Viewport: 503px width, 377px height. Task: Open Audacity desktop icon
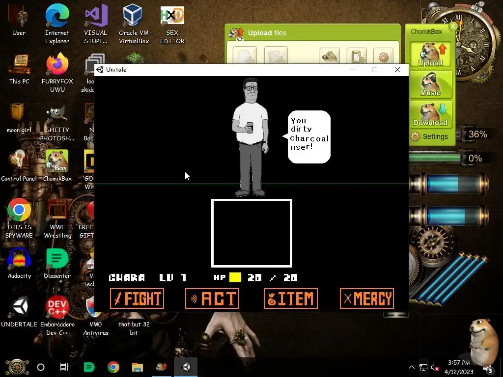tap(19, 264)
